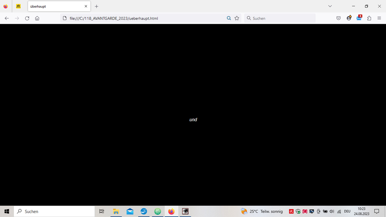Focus the Windows taskbar Suchen search box

click(54, 211)
